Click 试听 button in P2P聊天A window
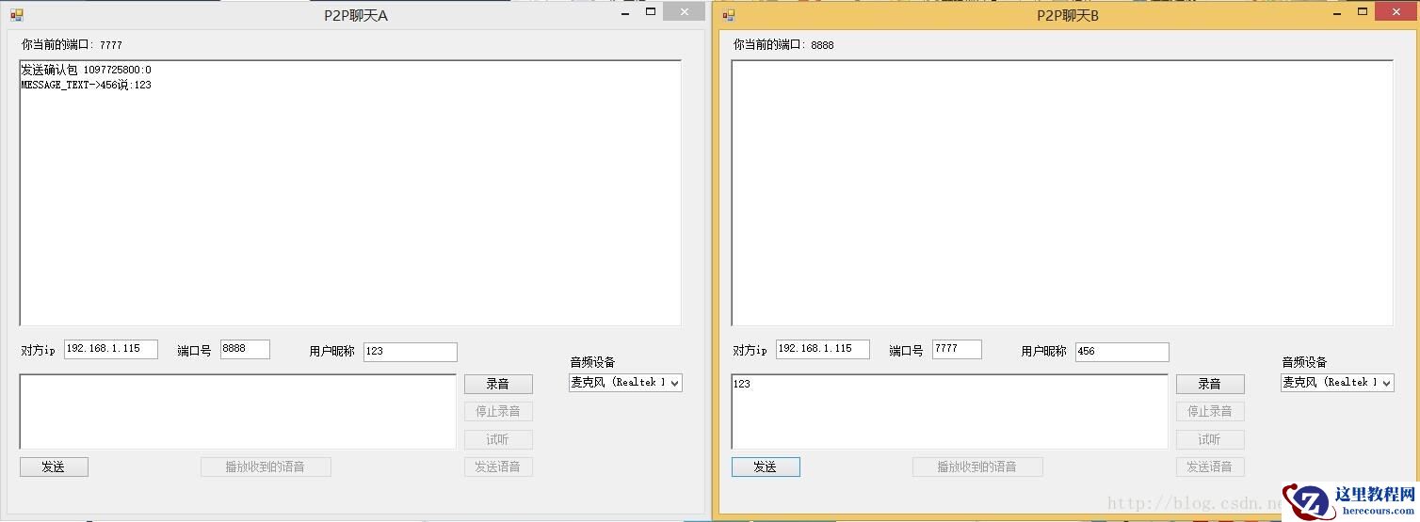This screenshot has height=522, width=1420. tap(498, 439)
